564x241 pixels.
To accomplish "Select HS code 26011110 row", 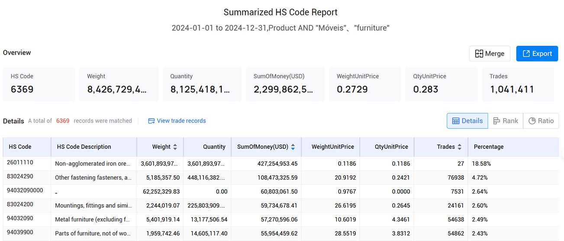I will [281, 164].
